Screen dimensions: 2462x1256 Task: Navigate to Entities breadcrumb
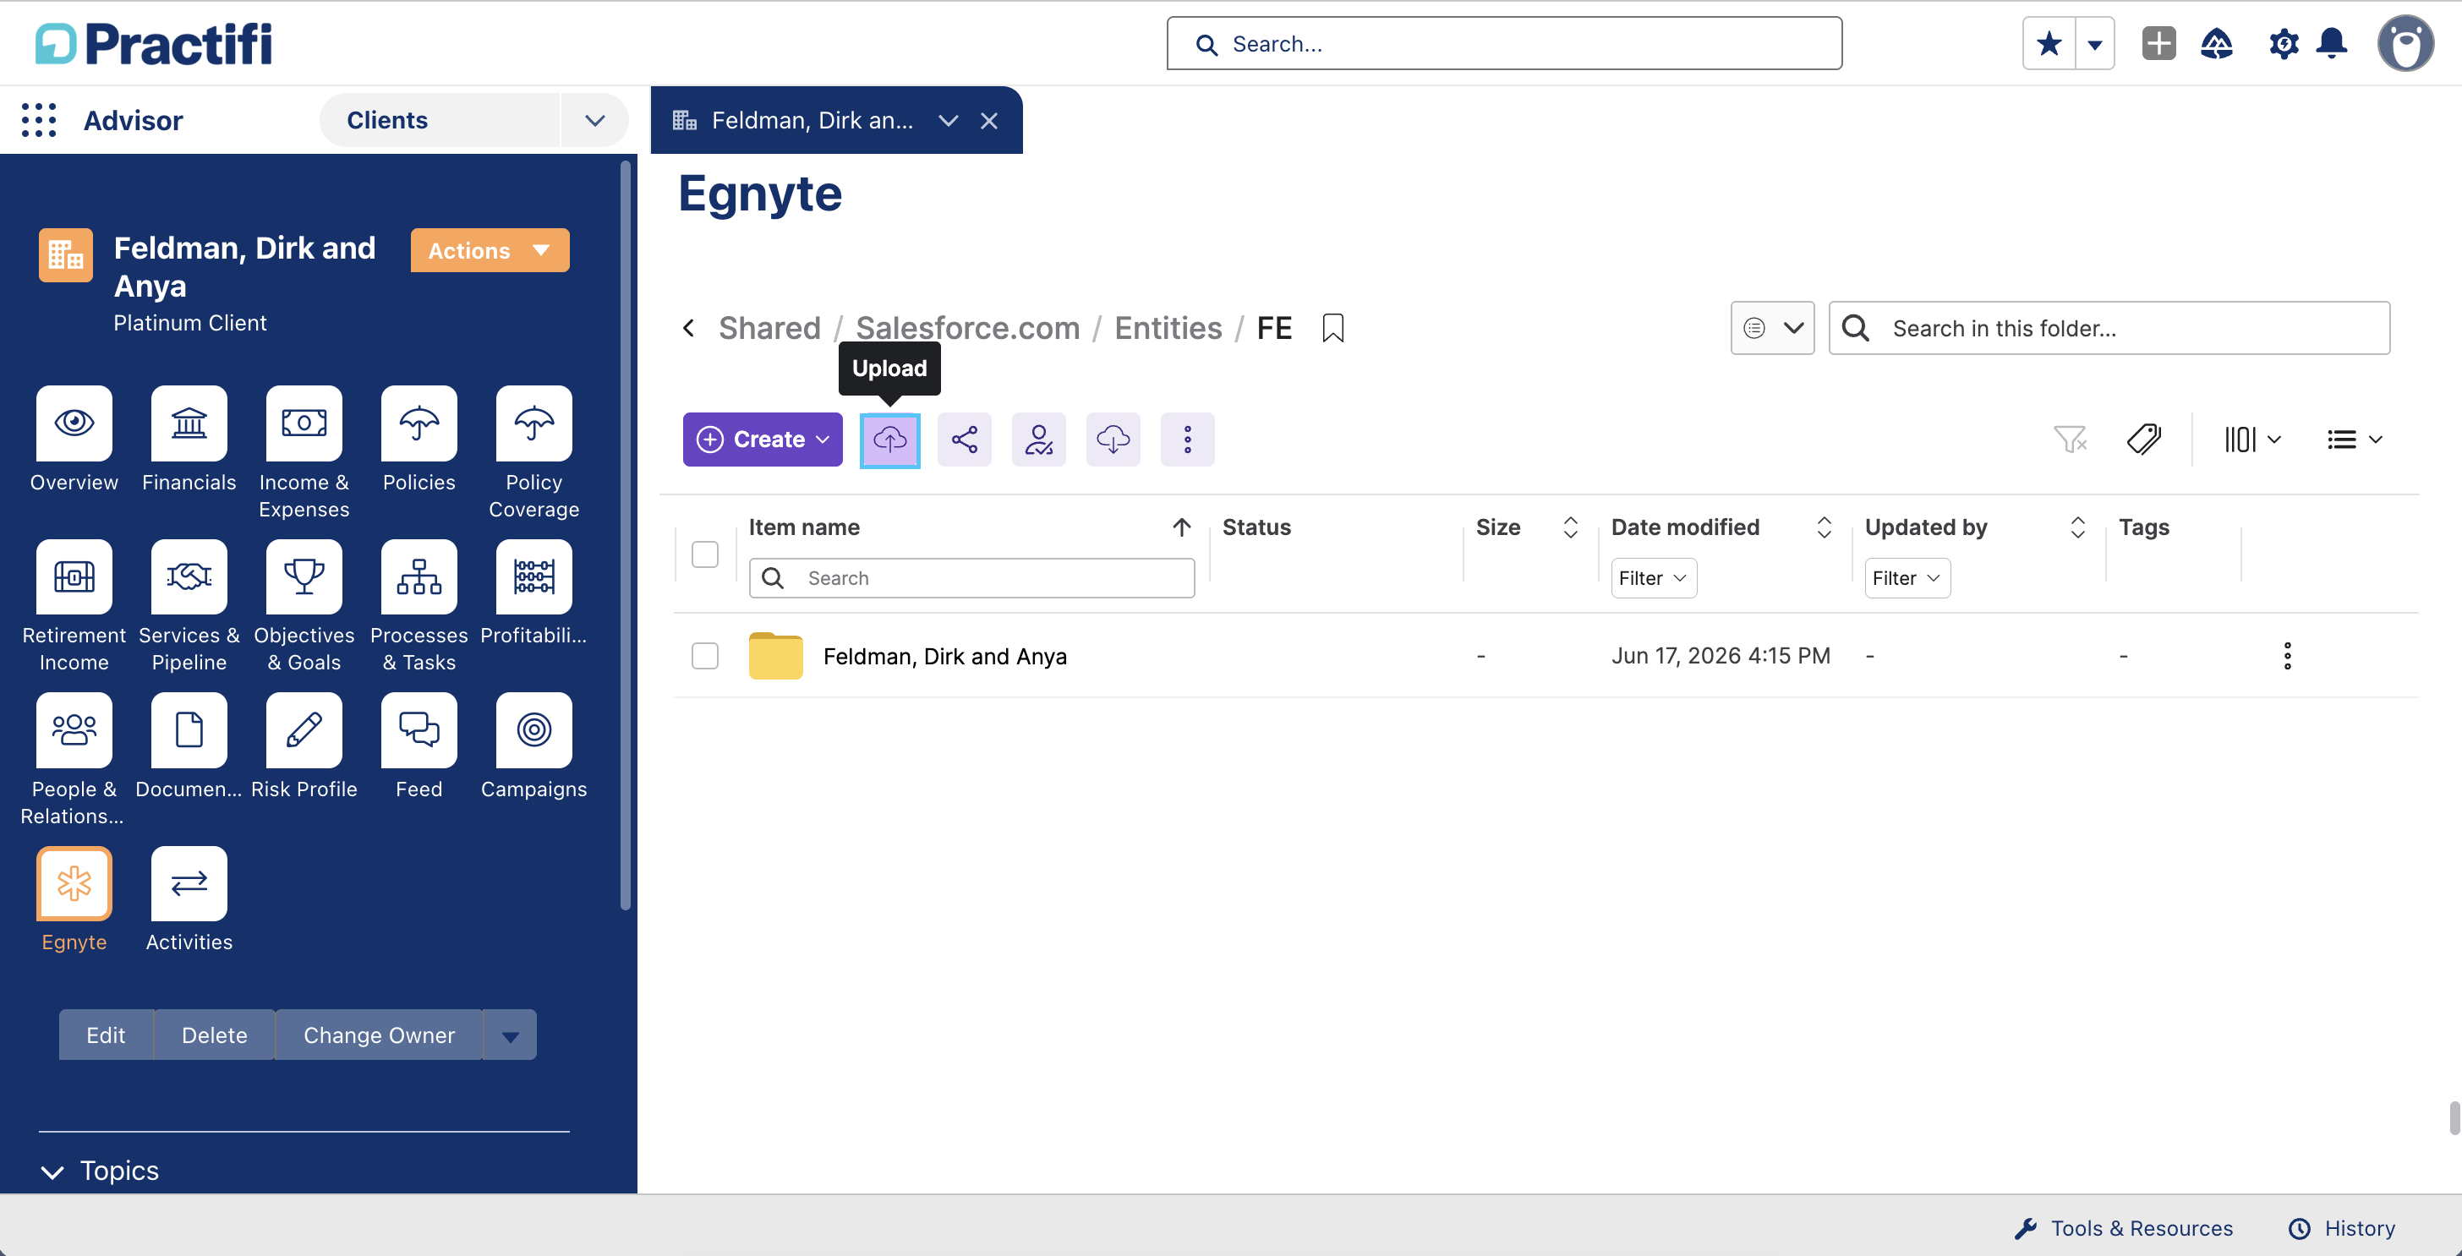1167,329
